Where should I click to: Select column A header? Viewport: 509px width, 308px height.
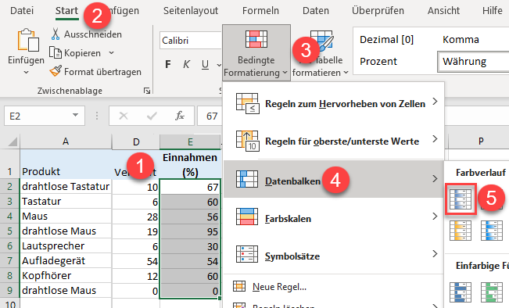click(x=66, y=141)
